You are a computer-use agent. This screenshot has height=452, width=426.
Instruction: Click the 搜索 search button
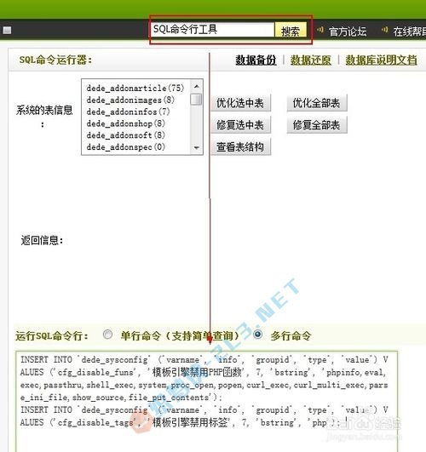(x=290, y=31)
